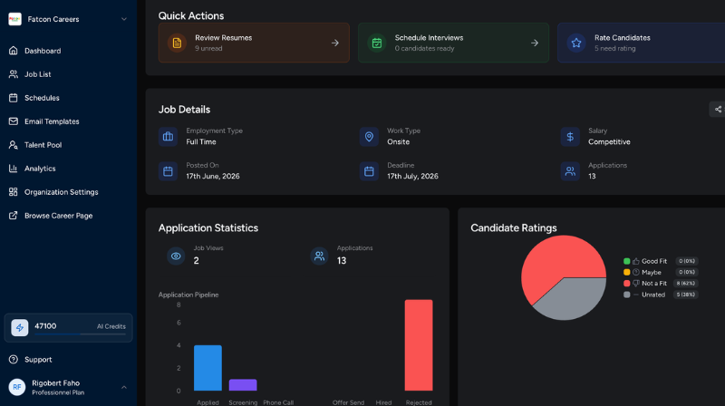Click the red Rejected bar in pipeline chart

pyautogui.click(x=419, y=345)
